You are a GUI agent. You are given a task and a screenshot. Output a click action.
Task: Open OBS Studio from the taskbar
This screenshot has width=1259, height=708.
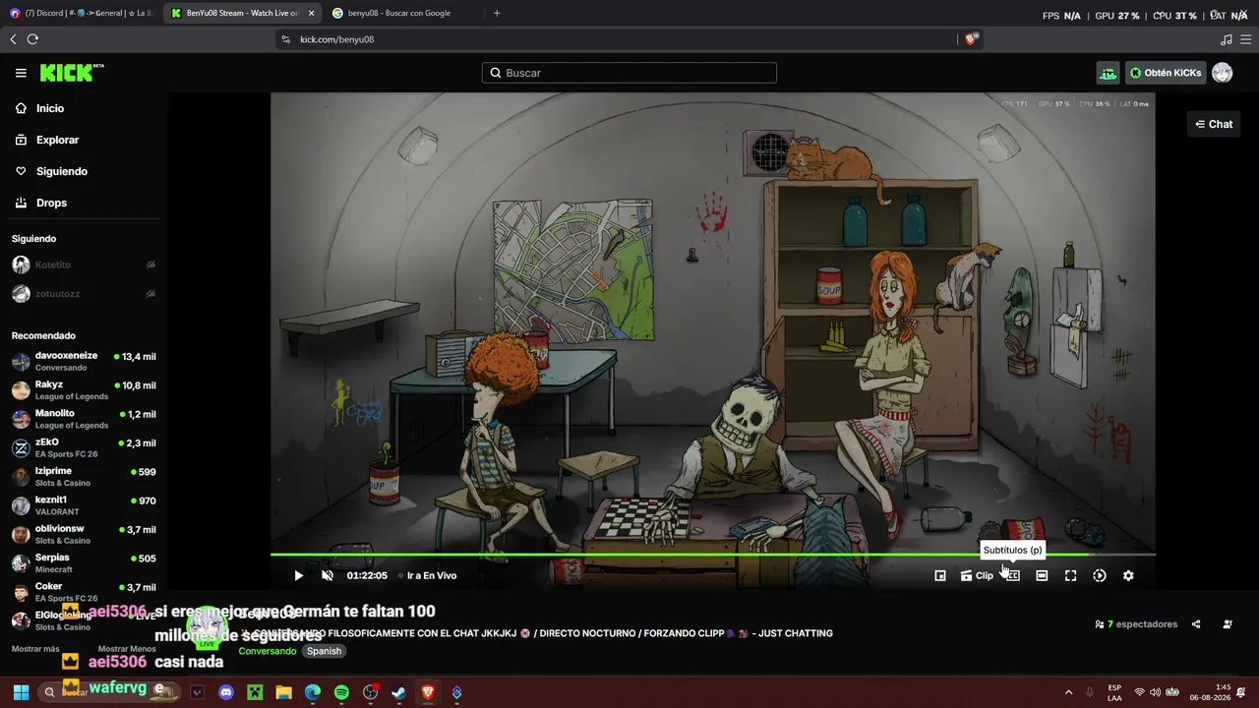[370, 692]
